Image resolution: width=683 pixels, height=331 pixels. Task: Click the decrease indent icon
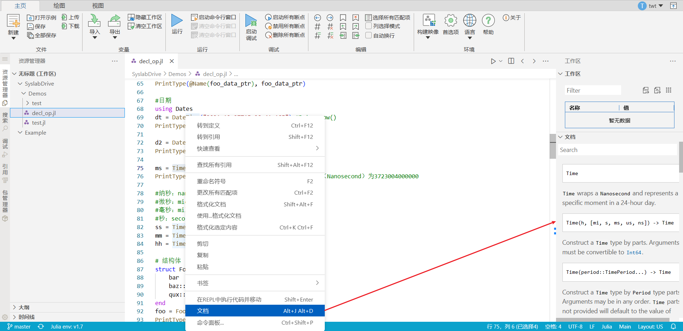[356, 35]
